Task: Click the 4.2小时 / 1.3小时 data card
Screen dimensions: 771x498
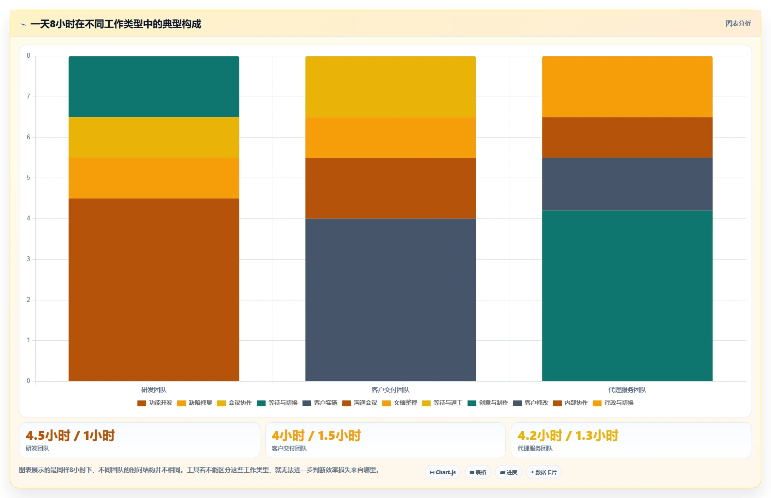Action: point(631,440)
